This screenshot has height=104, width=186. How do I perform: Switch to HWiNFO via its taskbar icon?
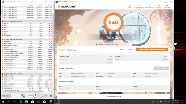[x=51, y=101]
